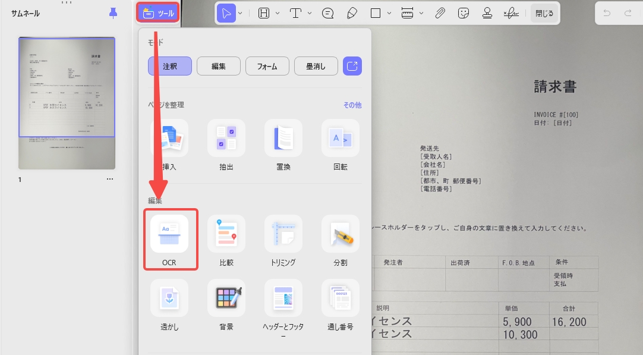
Task: Click the INVOICE #[100] text
Action: (x=556, y=115)
